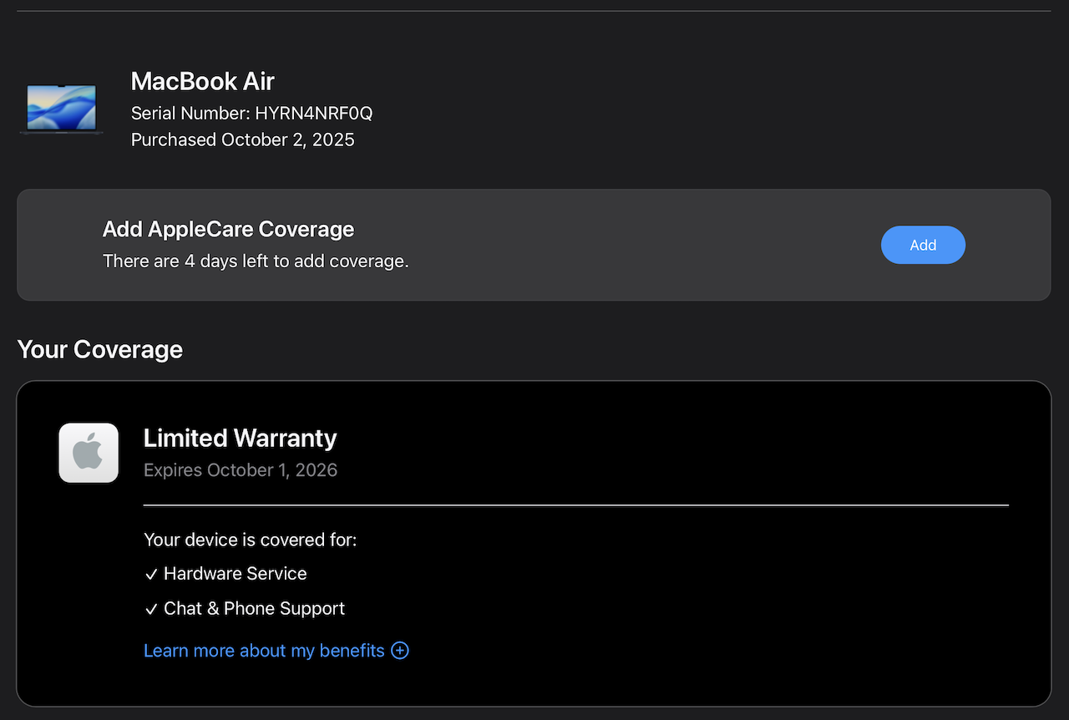Click the MacBook Air device thumbnail image
This screenshot has width=1069, height=720.
click(x=61, y=109)
